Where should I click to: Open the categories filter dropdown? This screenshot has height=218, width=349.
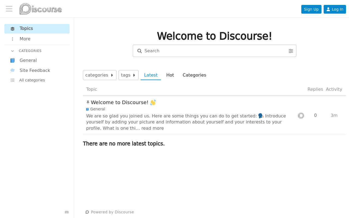coord(100,75)
